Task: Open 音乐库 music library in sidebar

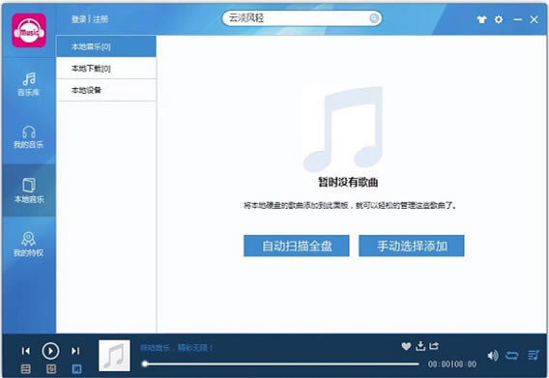Action: tap(29, 84)
